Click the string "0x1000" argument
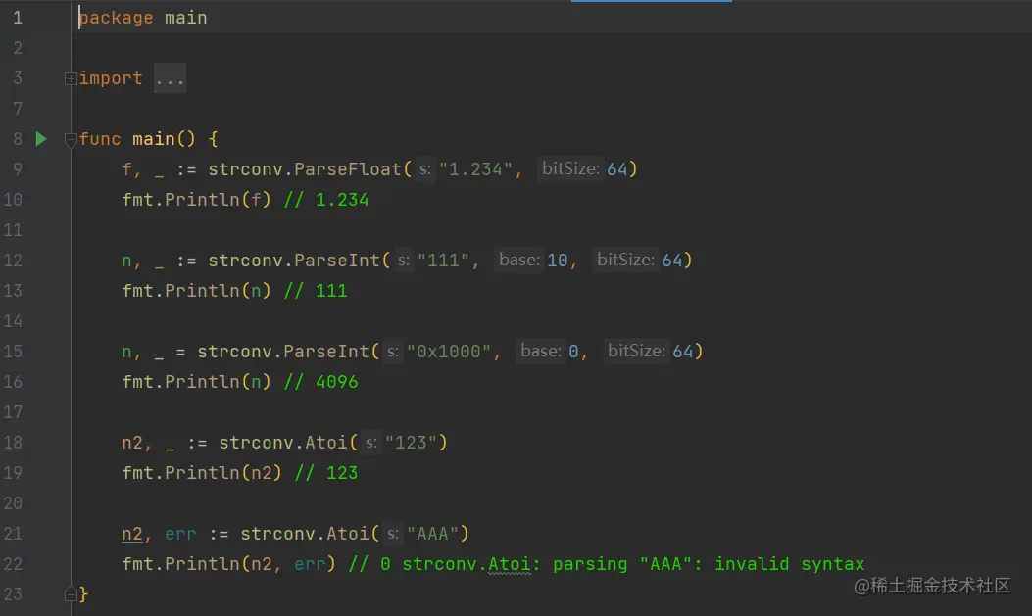1032x616 pixels. (448, 351)
